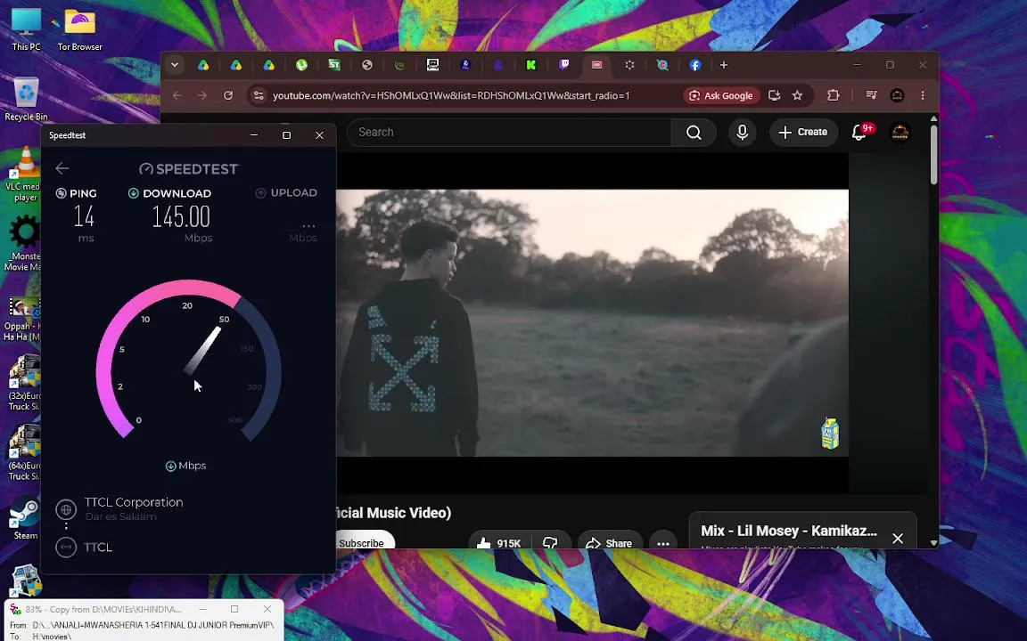
Task: Subscribe to the channel
Action: [365, 541]
